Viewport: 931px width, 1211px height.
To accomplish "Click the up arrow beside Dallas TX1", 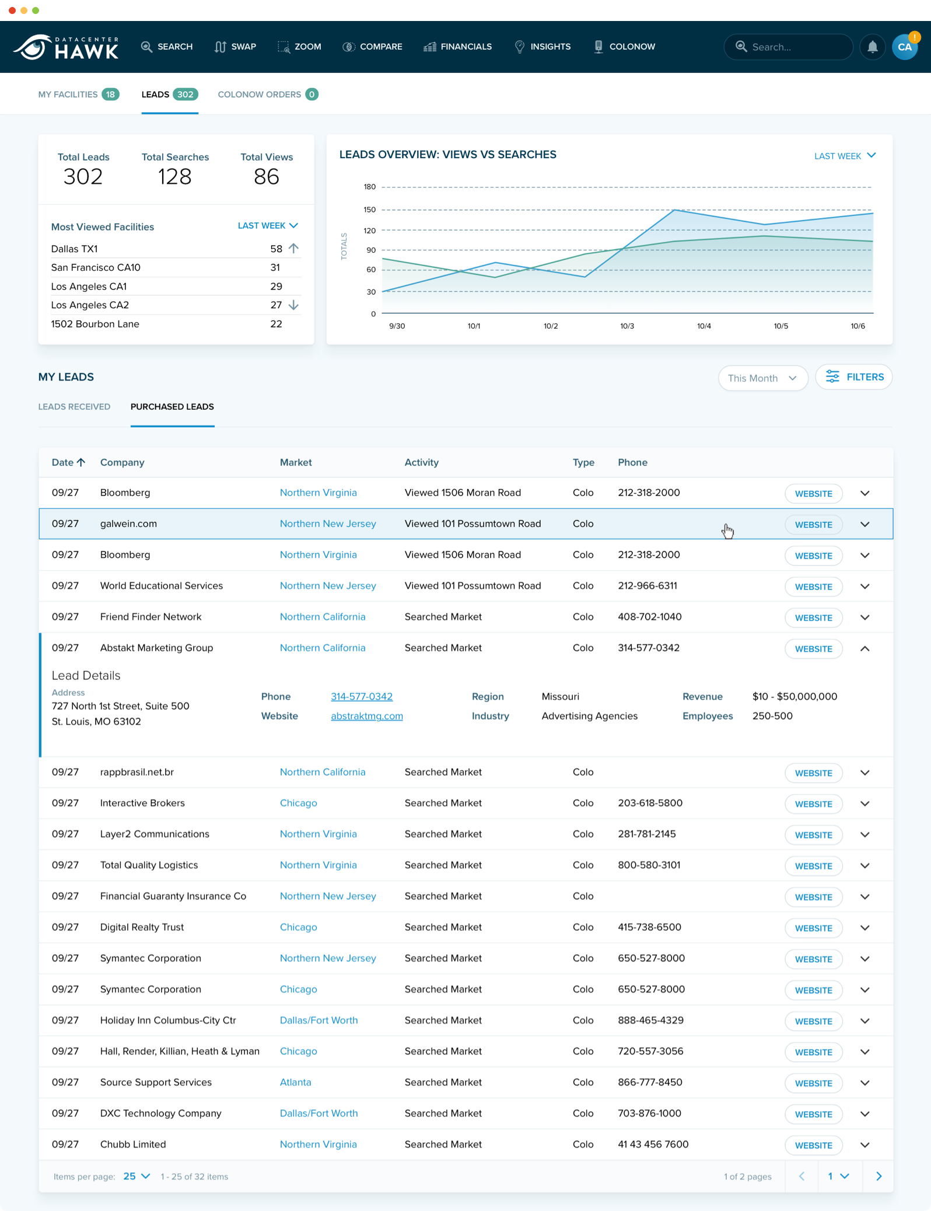I will (x=293, y=249).
